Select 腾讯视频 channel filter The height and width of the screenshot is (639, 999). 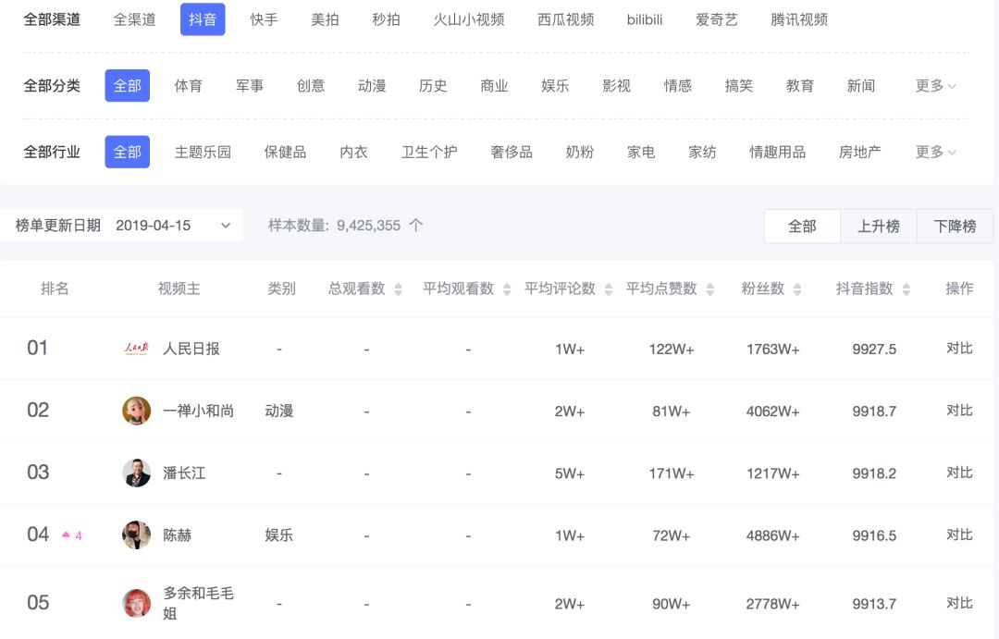[799, 19]
